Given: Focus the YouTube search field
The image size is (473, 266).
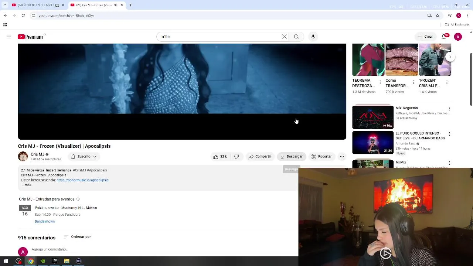Looking at the screenshot, I should [x=219, y=37].
